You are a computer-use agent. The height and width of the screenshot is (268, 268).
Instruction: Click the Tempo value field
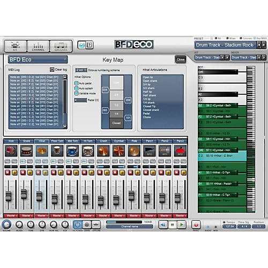(x=229, y=226)
